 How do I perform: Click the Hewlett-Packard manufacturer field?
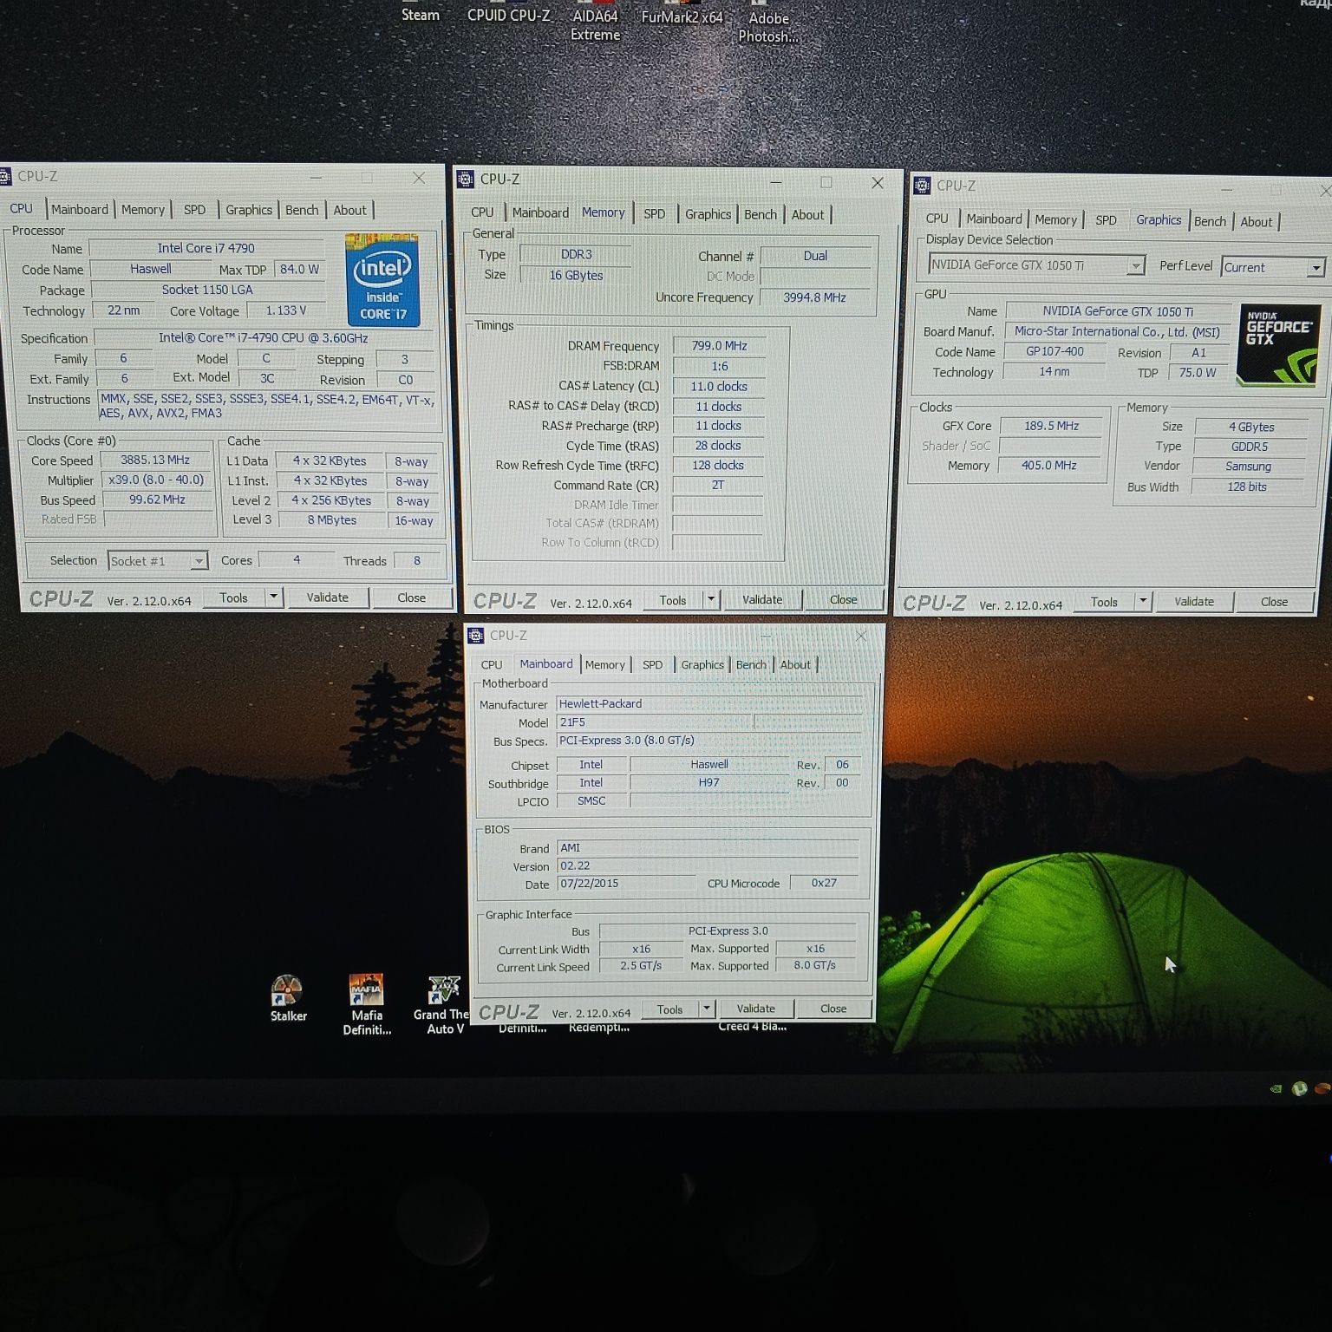pos(709,704)
